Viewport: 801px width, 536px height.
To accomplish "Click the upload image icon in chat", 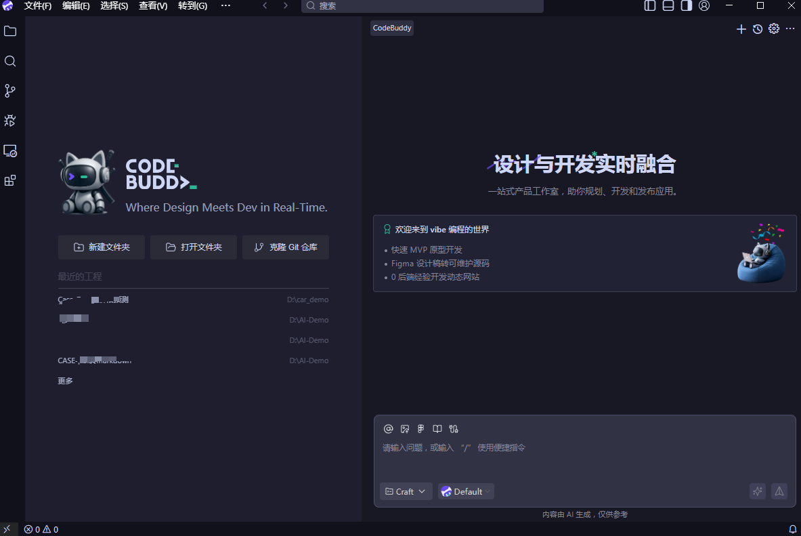I will (405, 428).
